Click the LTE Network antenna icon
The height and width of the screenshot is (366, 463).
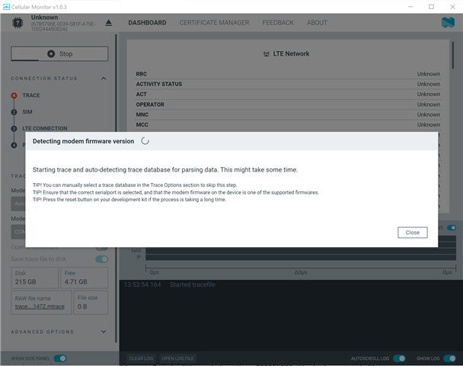(x=266, y=54)
